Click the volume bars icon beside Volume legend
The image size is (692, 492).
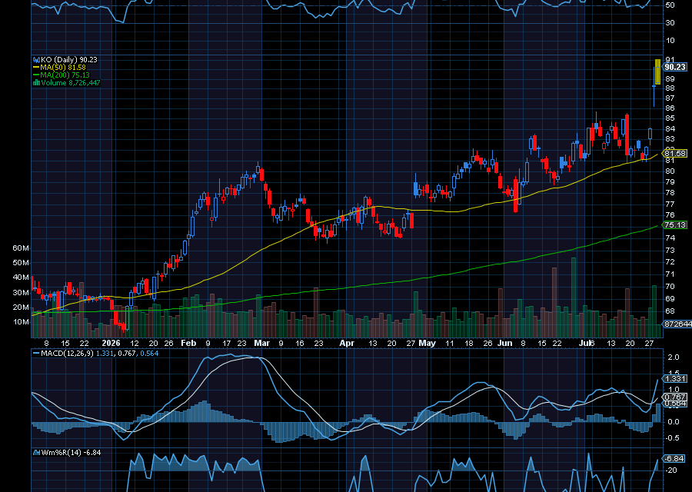click(37, 82)
